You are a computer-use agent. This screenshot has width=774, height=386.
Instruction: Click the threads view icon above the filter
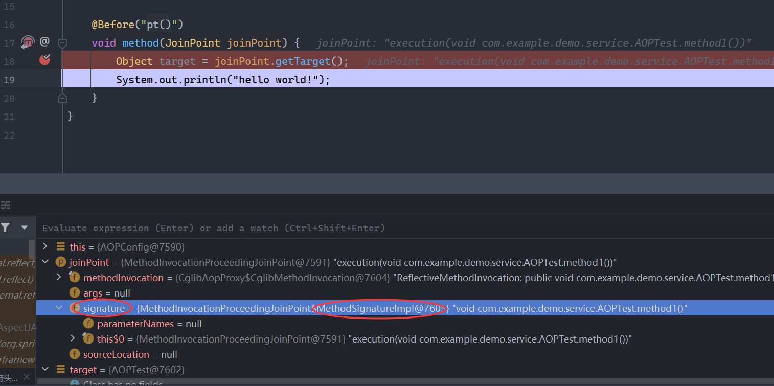coord(5,206)
